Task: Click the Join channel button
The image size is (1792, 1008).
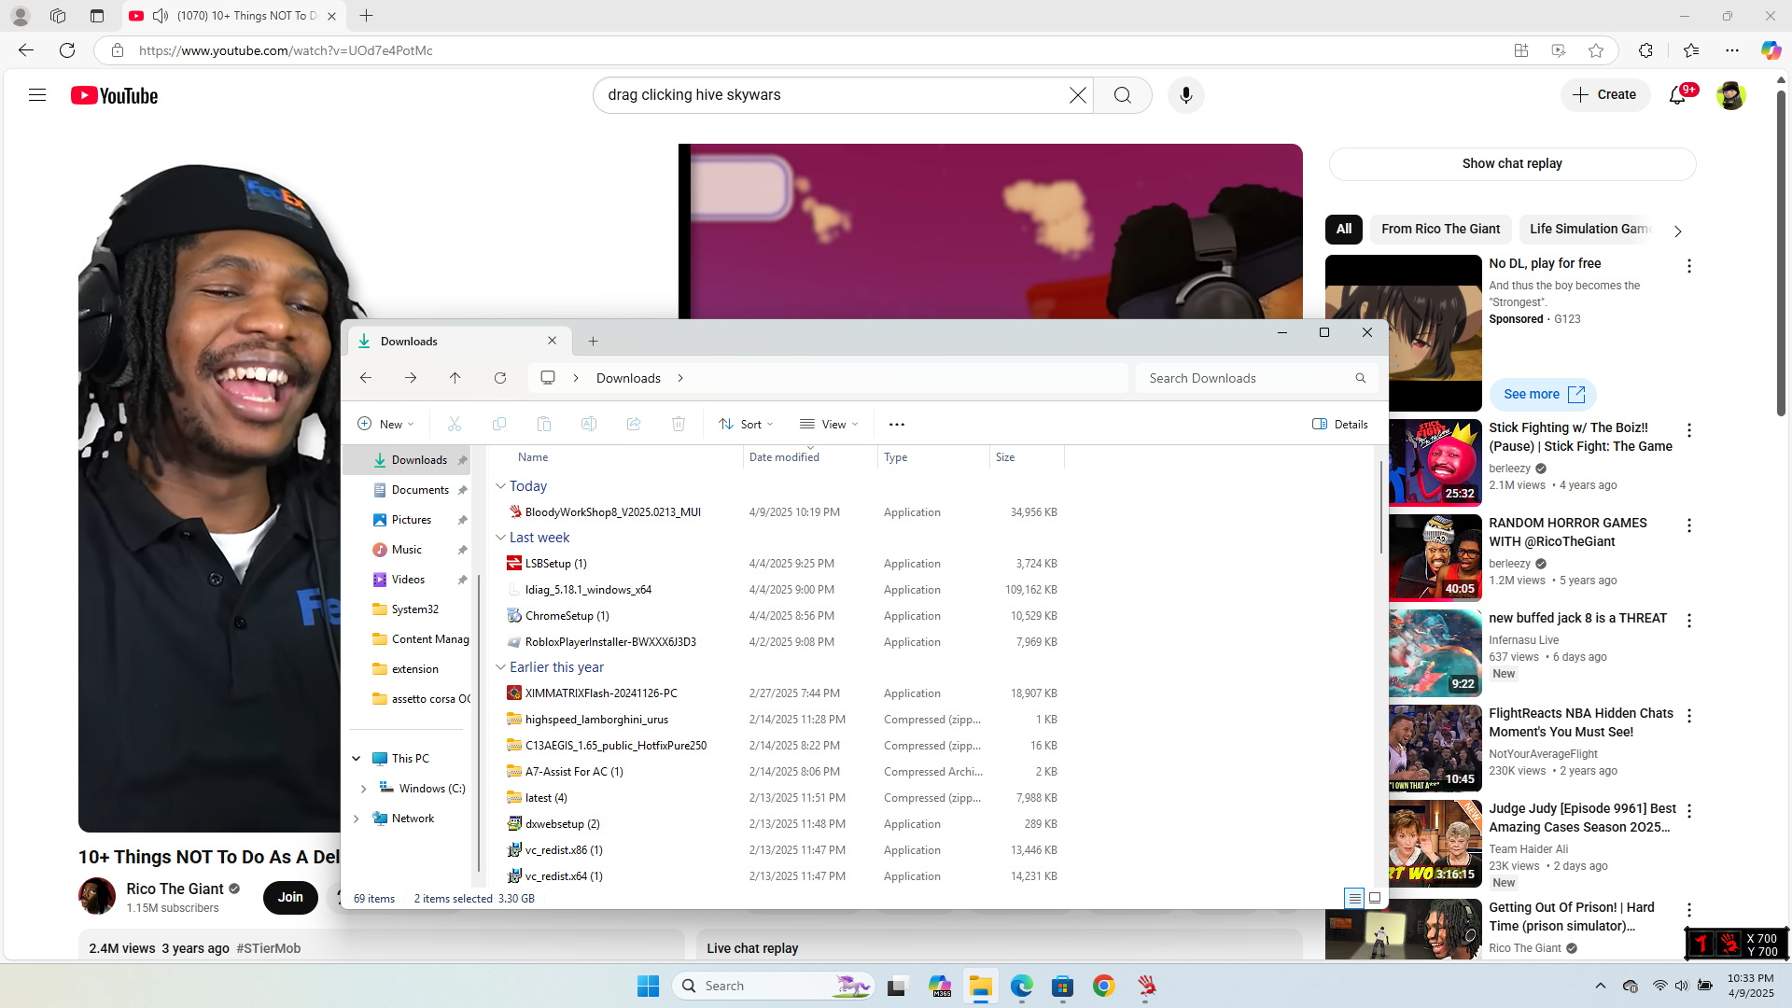Action: pos(290,898)
